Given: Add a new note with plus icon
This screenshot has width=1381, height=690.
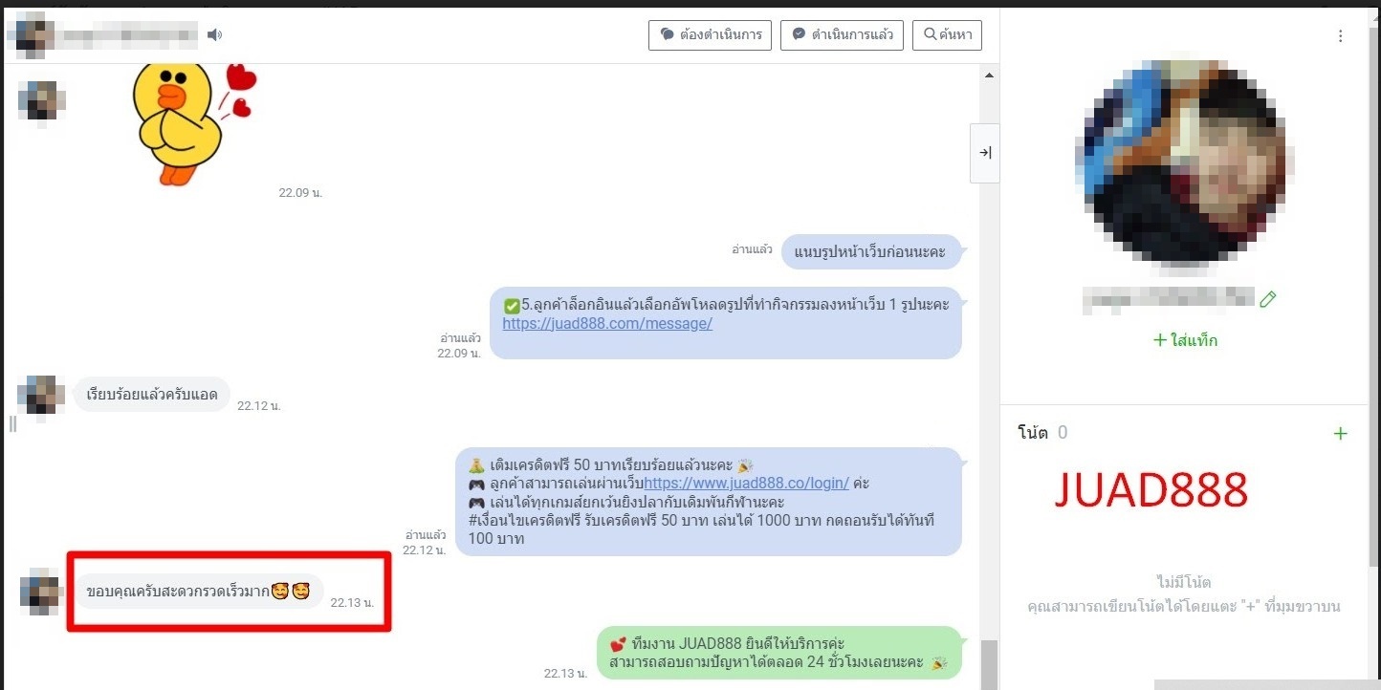Looking at the screenshot, I should pyautogui.click(x=1340, y=434).
